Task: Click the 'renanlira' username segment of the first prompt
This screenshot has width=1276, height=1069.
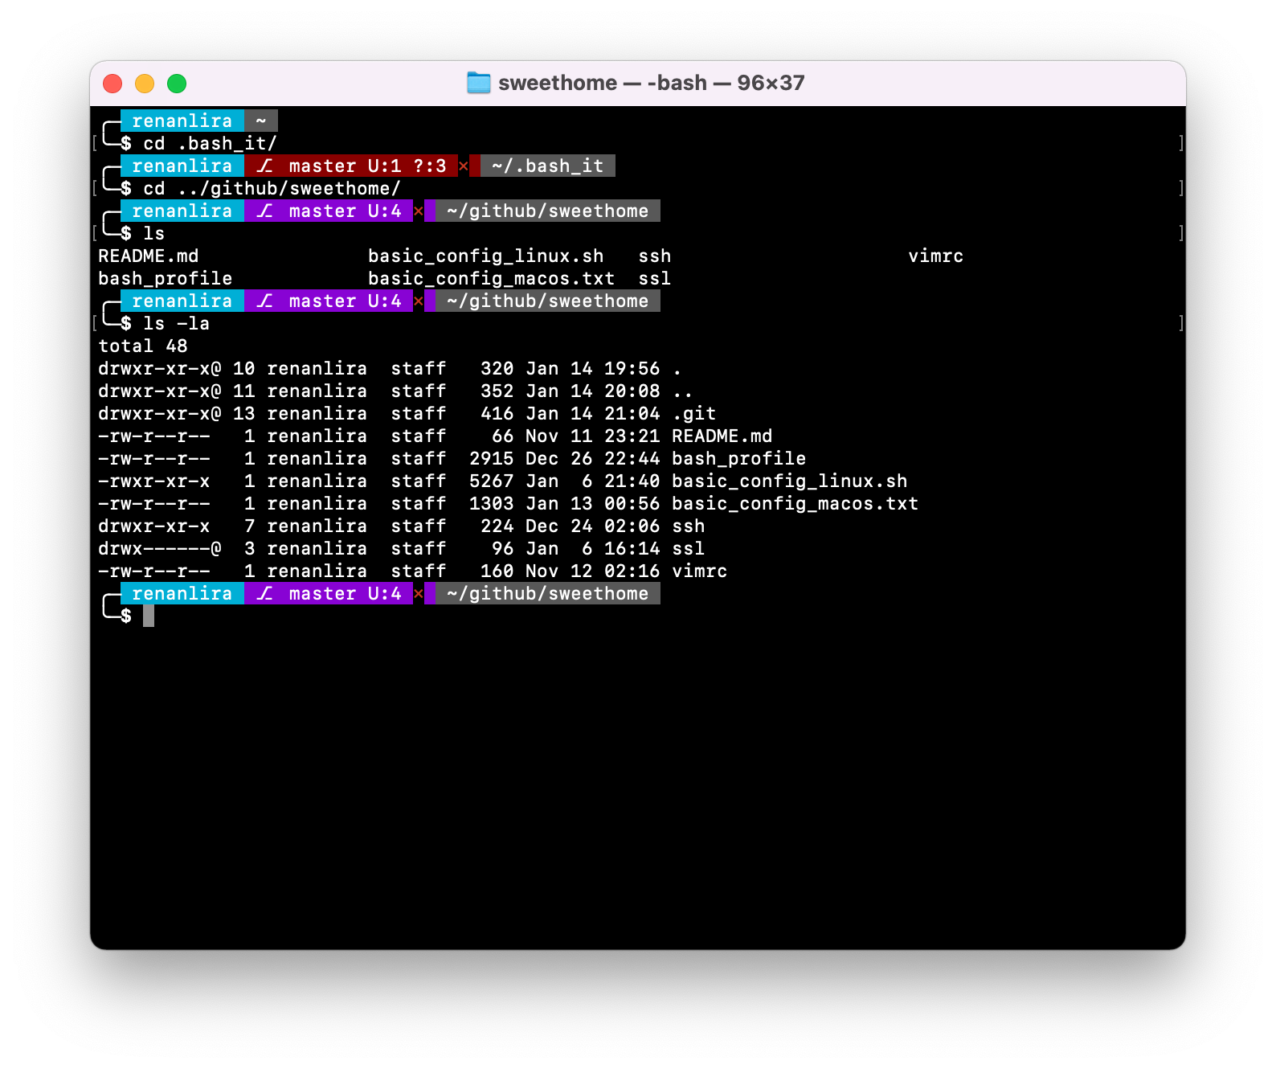Action: [182, 121]
